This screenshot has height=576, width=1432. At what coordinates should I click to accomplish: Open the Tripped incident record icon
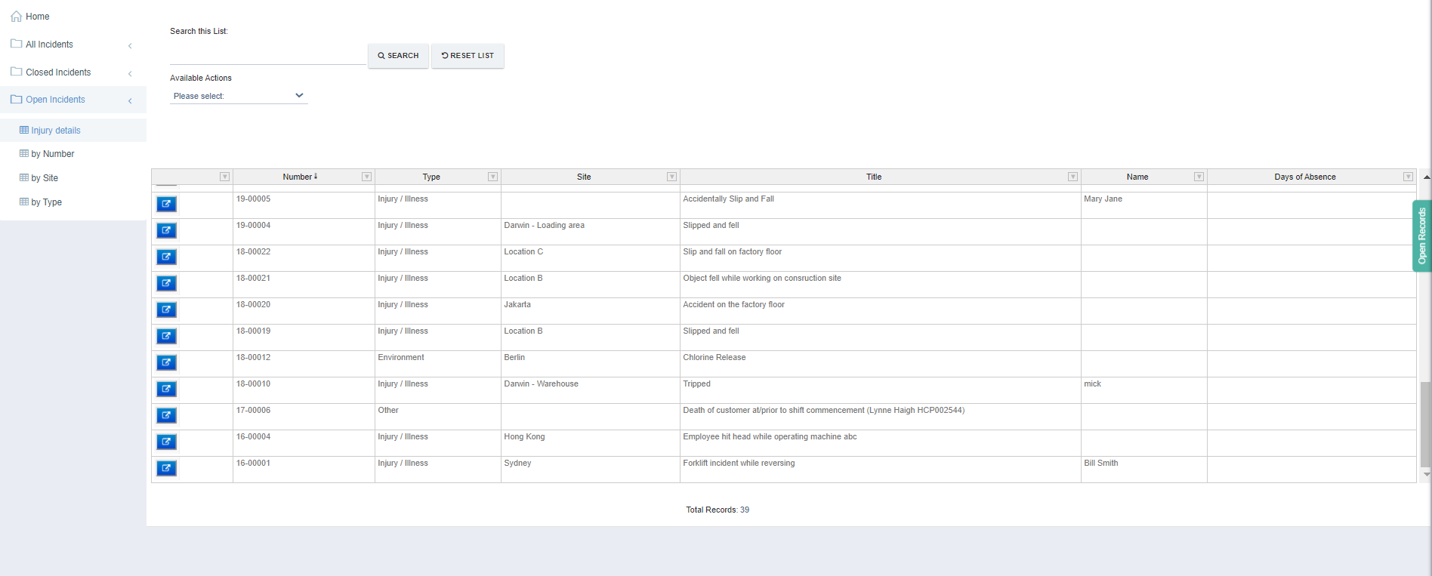click(x=166, y=389)
